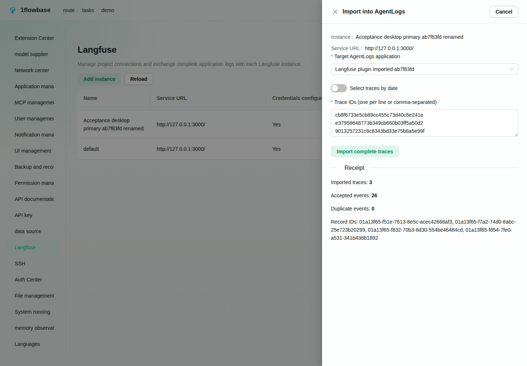Open the Target AgentLogs application dropdown

(x=424, y=69)
